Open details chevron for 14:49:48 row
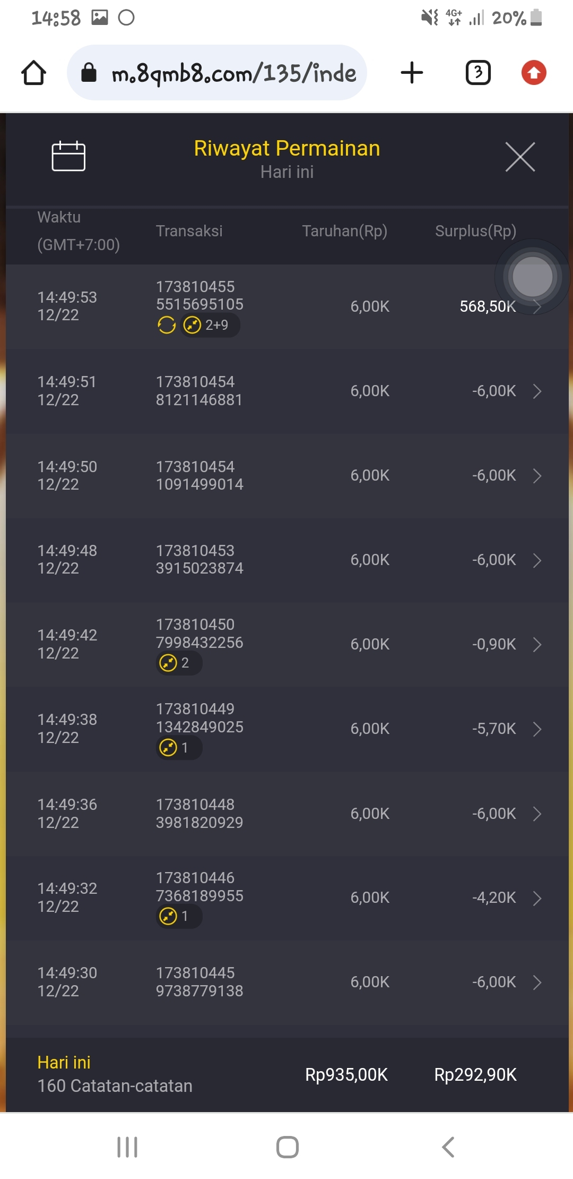573x1179 pixels. [x=537, y=560]
